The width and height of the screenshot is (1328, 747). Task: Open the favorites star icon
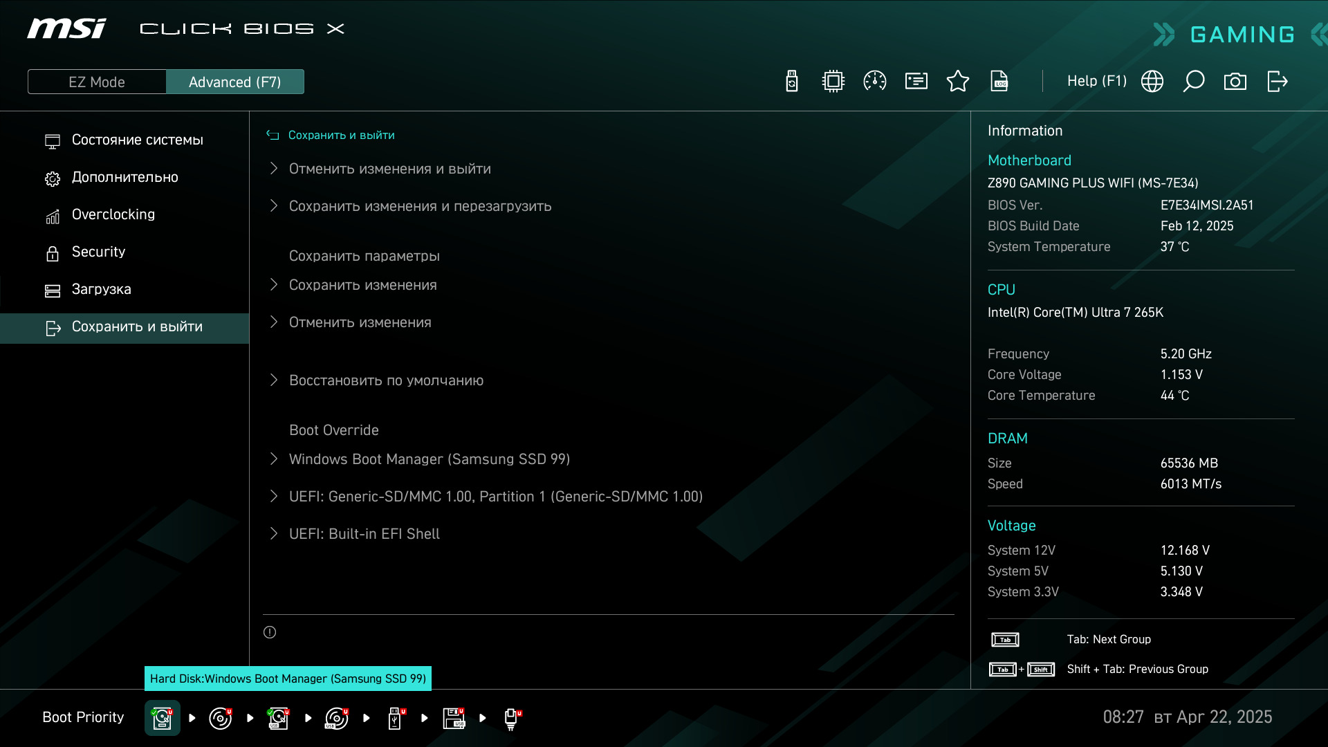(x=958, y=82)
